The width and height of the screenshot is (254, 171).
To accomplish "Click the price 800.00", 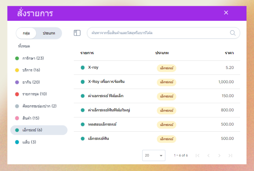I will click(227, 110).
